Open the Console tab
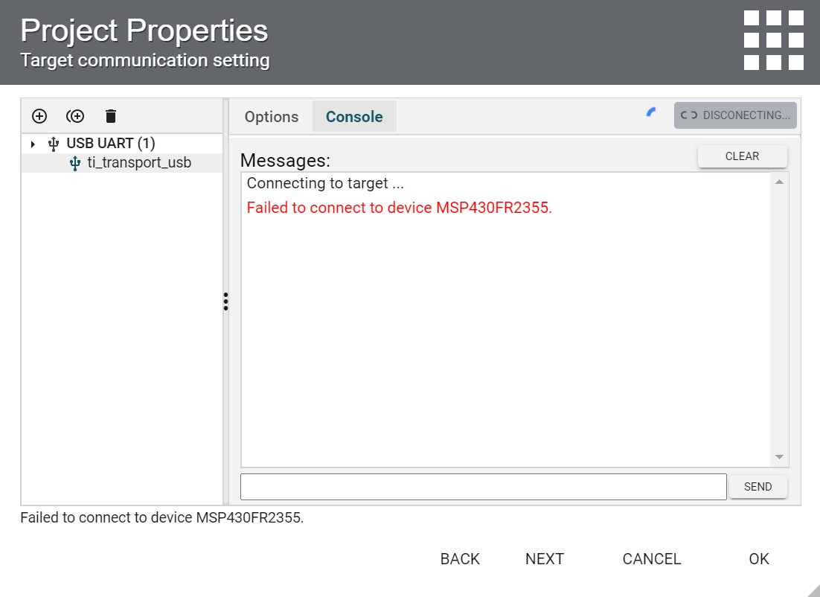Screen dimensions: 820x597 pos(354,117)
